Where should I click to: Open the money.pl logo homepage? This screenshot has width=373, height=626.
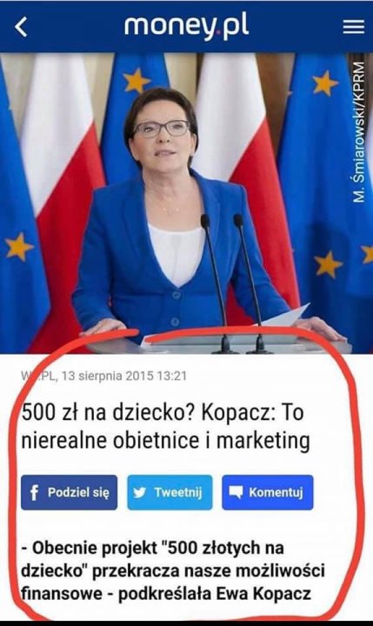pos(186,25)
